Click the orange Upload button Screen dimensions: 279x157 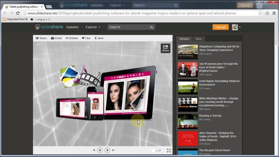221,27
